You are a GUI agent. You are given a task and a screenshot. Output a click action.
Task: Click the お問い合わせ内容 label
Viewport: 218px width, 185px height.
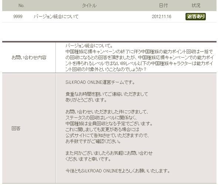29,57
